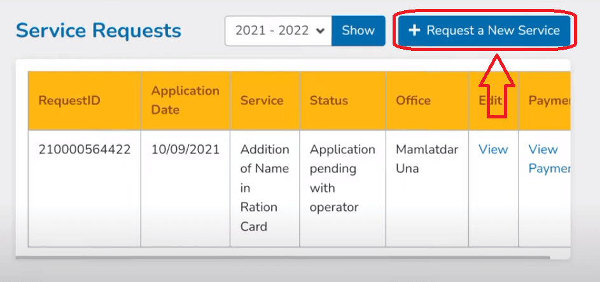Screen dimensions: 600x282
Task: Open the 2021 - 2022 year dropdown
Action: pyautogui.click(x=278, y=31)
